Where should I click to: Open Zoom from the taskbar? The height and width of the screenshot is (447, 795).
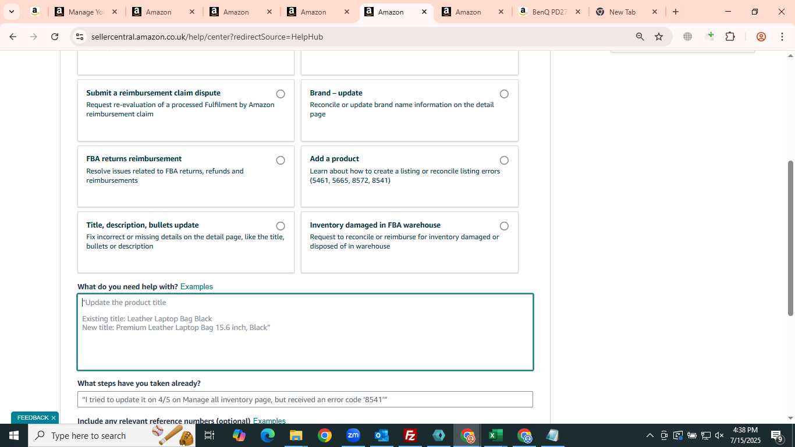click(353, 435)
